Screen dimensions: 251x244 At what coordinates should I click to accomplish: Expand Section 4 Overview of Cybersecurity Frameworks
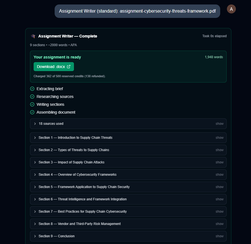pos(128,175)
